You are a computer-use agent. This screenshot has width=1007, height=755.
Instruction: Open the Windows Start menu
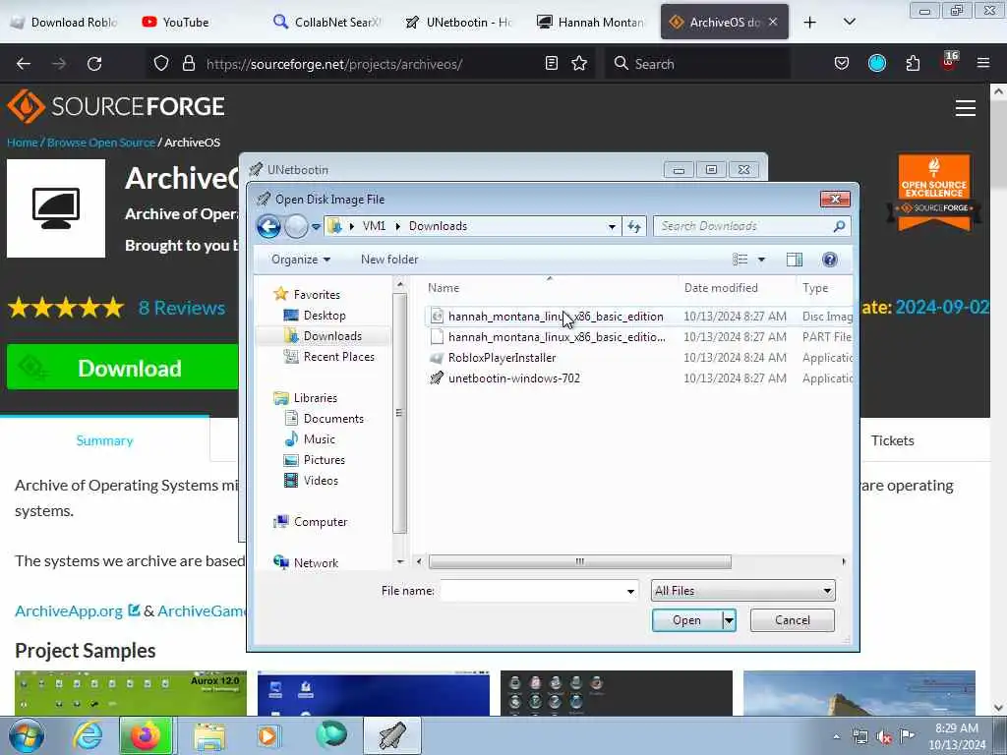[27, 735]
